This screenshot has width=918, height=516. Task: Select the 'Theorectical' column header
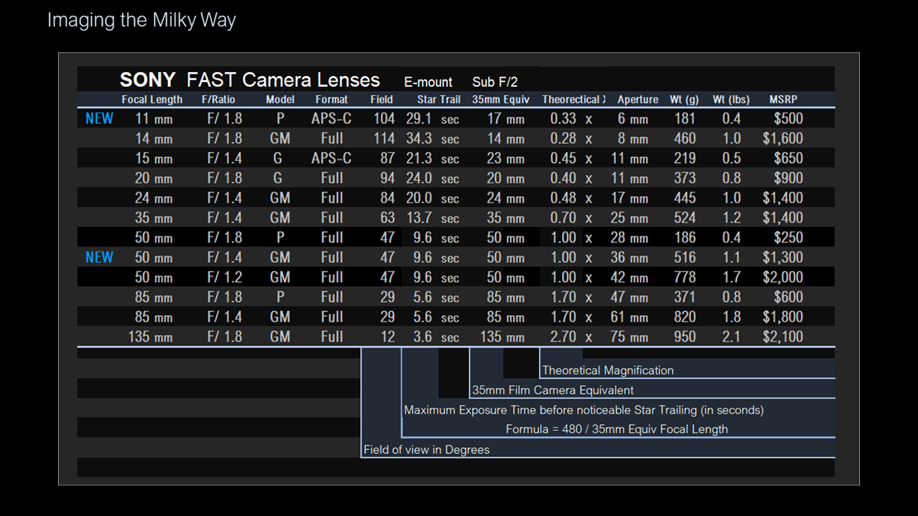[x=574, y=99]
